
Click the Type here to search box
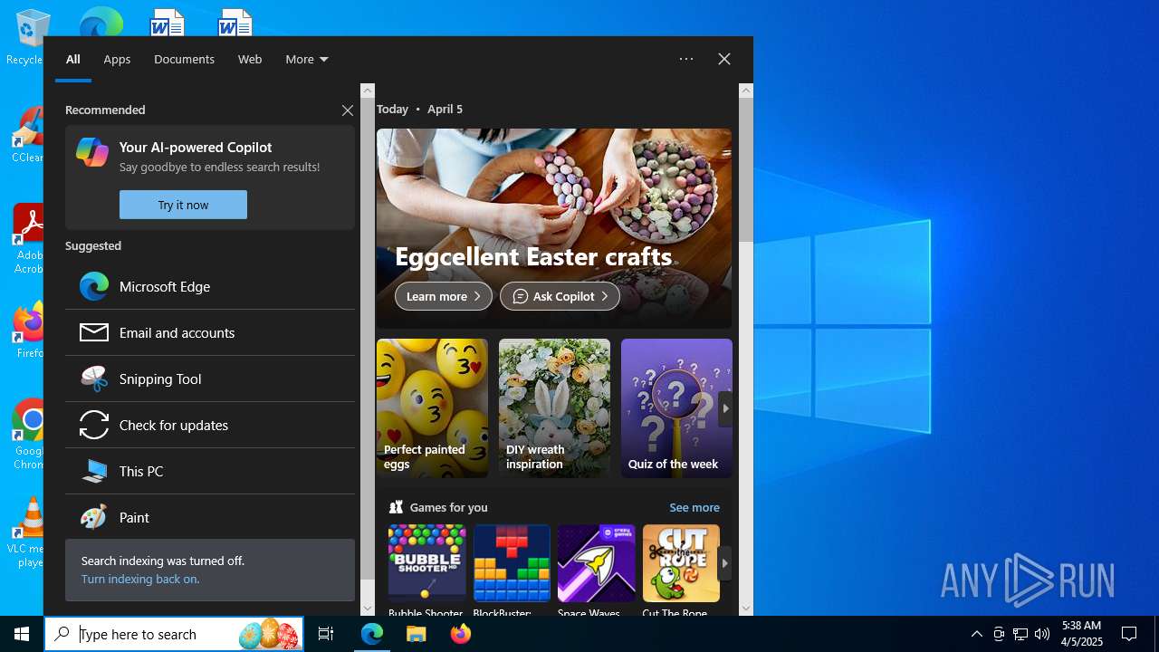172,634
